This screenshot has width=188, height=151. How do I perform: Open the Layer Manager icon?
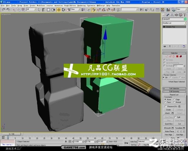click(x=152, y=10)
